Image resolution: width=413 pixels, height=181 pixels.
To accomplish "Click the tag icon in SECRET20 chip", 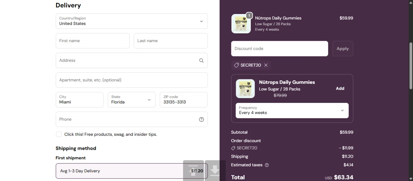I will coord(236,65).
